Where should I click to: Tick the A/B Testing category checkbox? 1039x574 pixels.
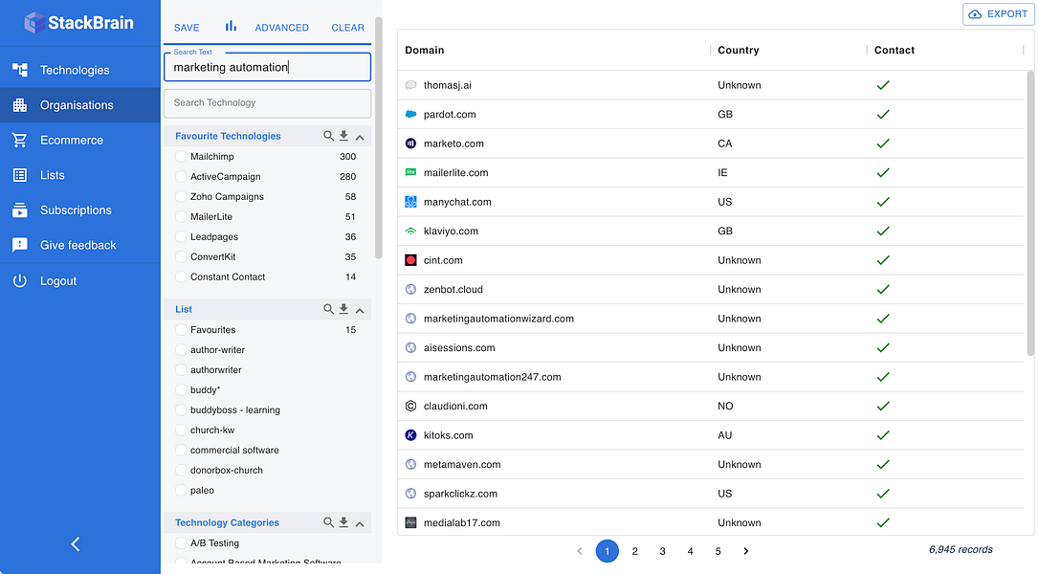point(180,542)
